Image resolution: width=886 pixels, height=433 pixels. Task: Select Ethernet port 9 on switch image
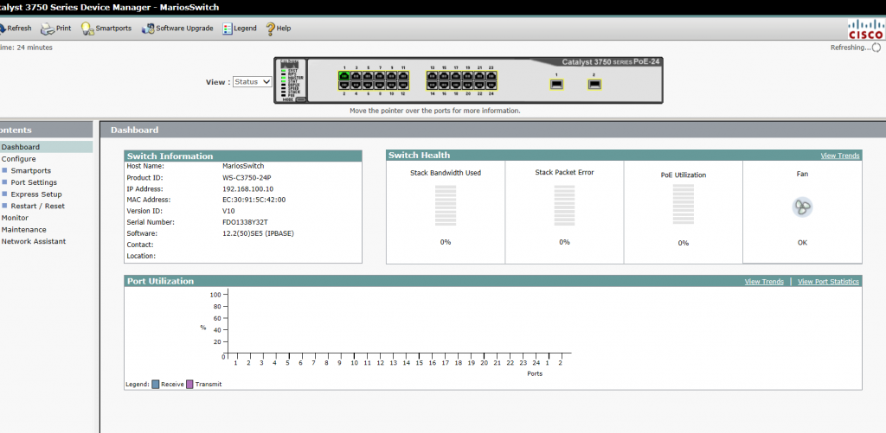(x=392, y=76)
